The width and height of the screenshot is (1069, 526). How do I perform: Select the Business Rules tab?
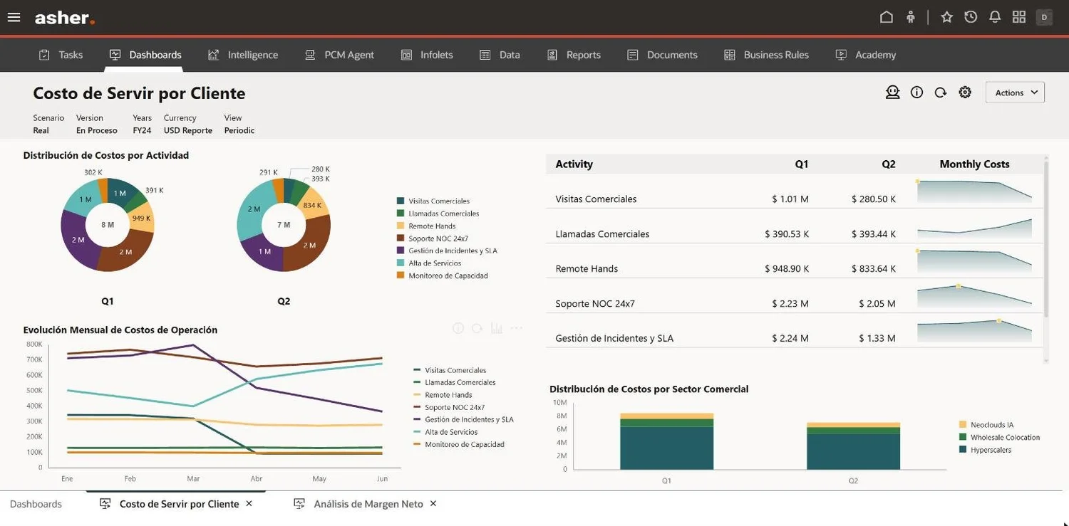(766, 55)
